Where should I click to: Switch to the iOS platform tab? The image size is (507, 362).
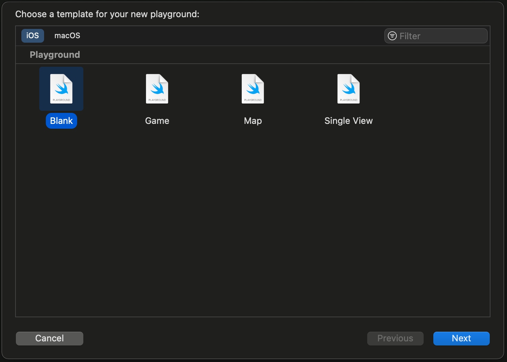point(33,36)
